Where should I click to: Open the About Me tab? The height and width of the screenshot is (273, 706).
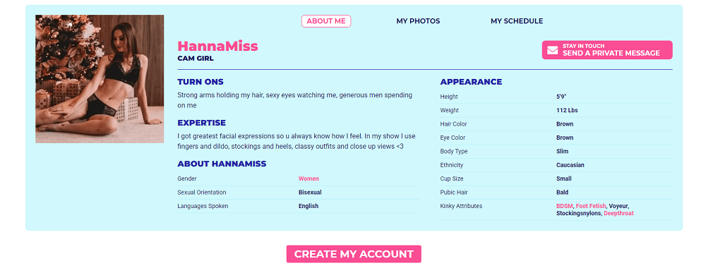(326, 21)
